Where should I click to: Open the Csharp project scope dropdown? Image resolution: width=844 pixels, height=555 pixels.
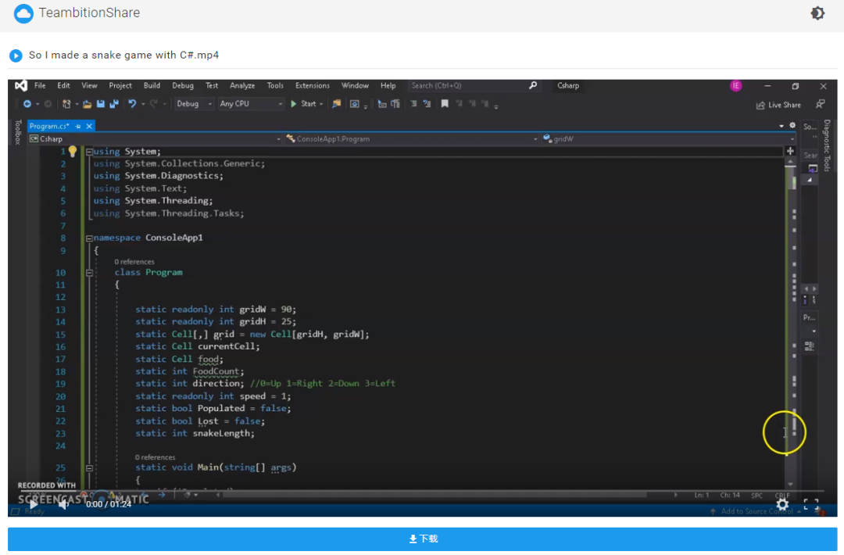point(155,139)
